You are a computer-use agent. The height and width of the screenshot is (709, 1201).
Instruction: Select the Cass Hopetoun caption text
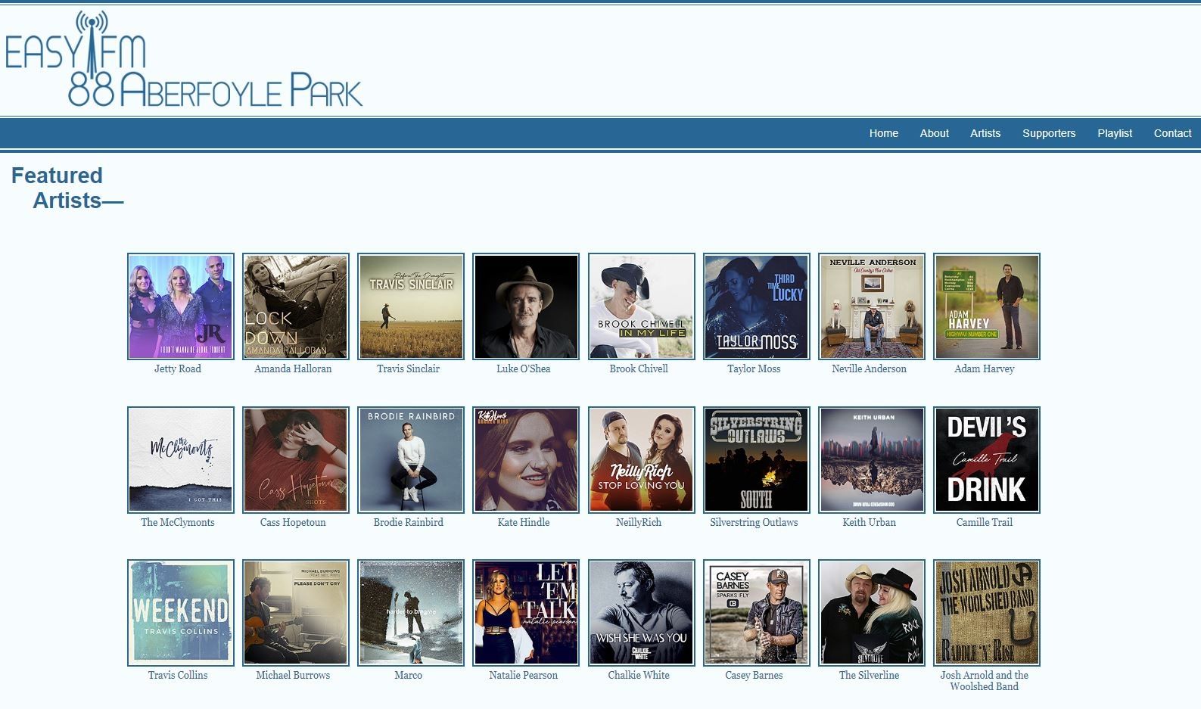pos(293,522)
